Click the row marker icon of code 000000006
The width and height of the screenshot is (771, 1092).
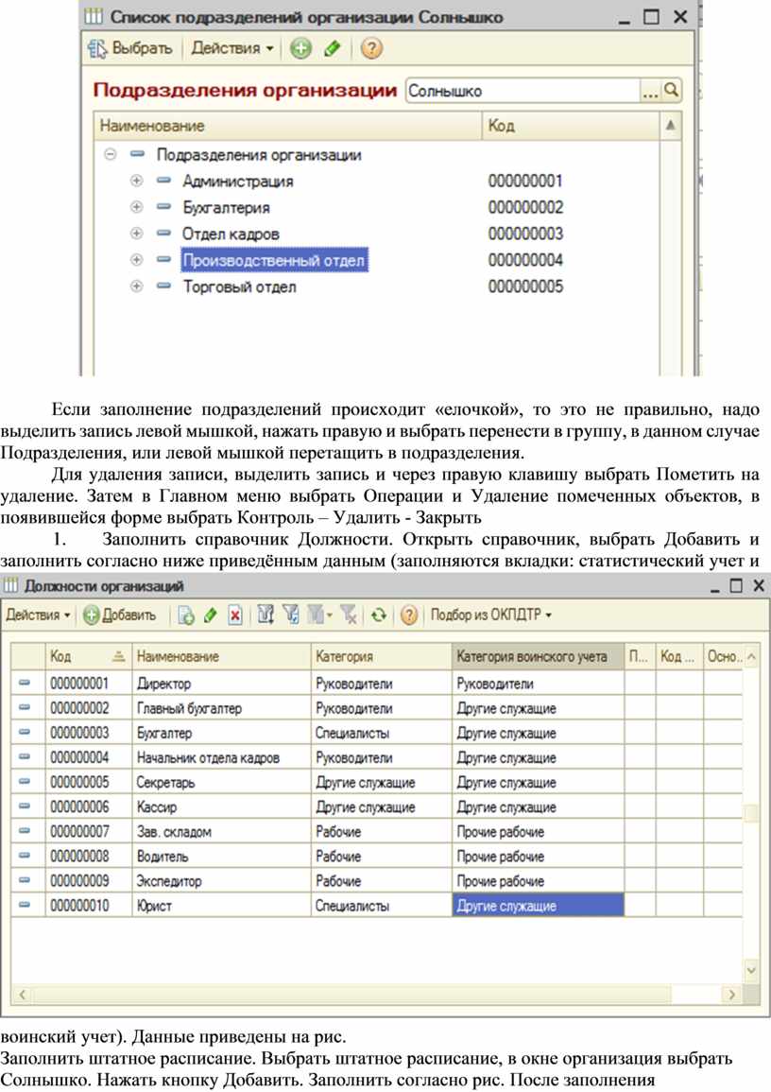click(26, 806)
